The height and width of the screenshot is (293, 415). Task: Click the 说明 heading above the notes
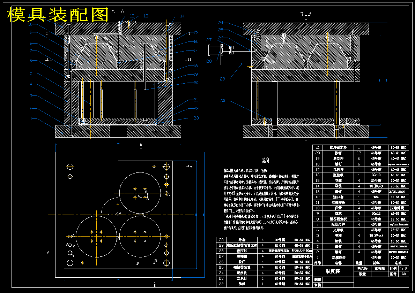coord(266,160)
